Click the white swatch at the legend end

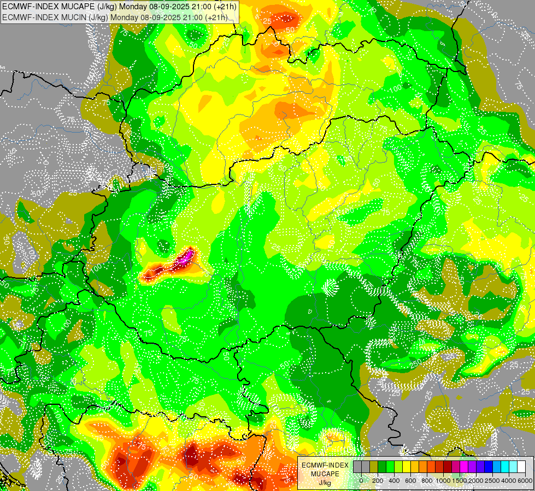click(522, 466)
